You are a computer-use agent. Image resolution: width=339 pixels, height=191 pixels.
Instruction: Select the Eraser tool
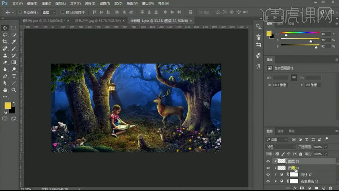[x=5, y=63]
